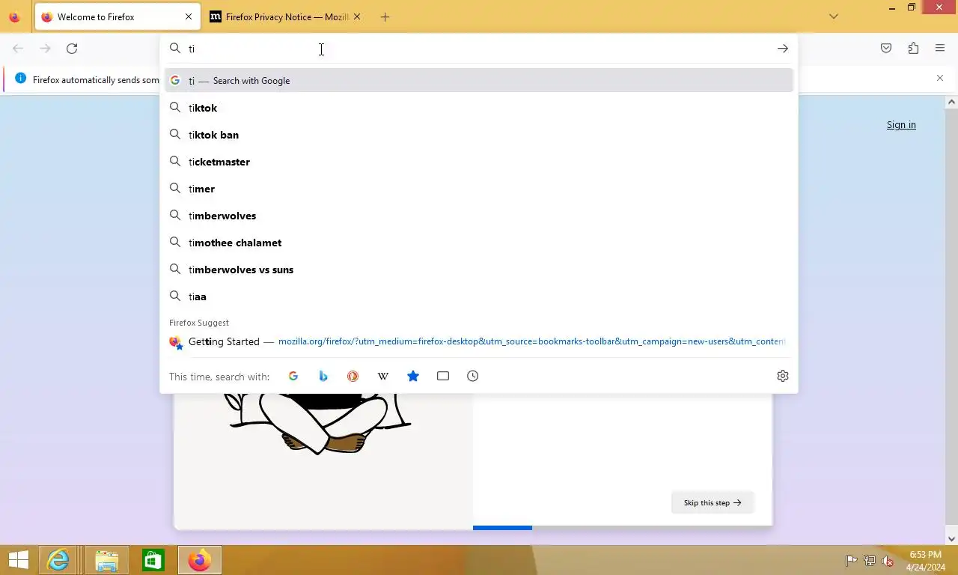Search in History via the clock icon
Screen dimensions: 958x575
473,376
